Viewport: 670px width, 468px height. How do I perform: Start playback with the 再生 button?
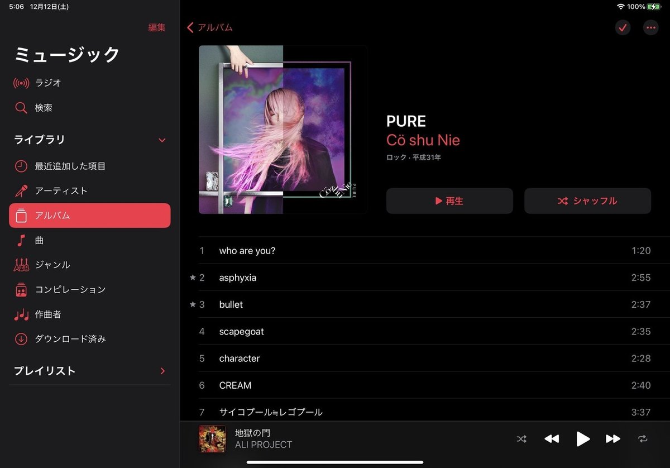pos(449,201)
